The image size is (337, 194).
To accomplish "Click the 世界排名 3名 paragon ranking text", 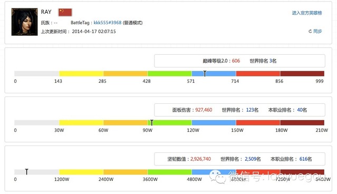I will click(263, 61).
